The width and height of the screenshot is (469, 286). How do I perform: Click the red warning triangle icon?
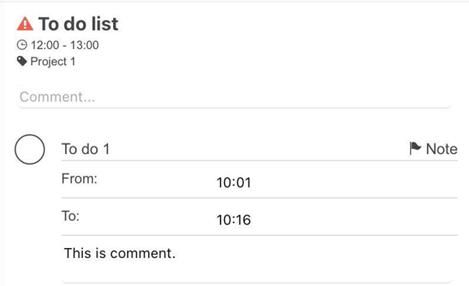pyautogui.click(x=25, y=24)
